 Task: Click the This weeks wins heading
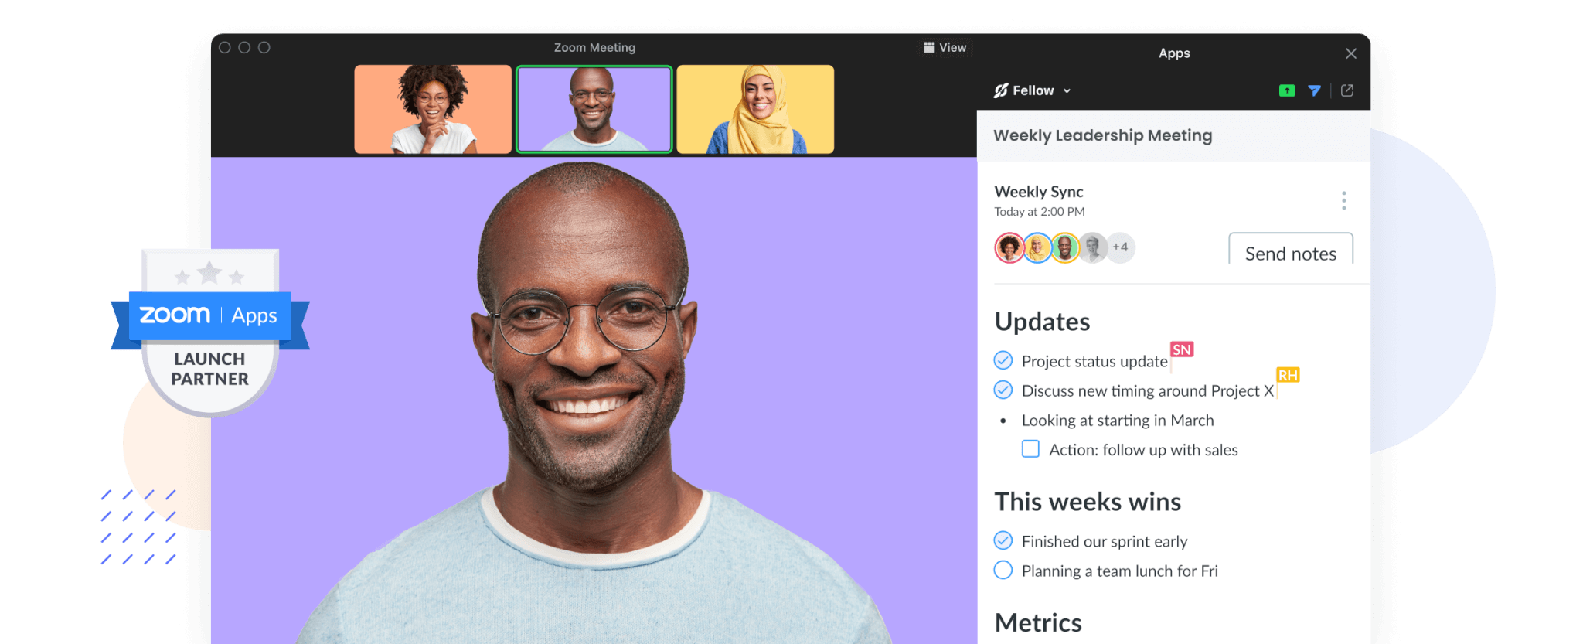[1088, 502]
